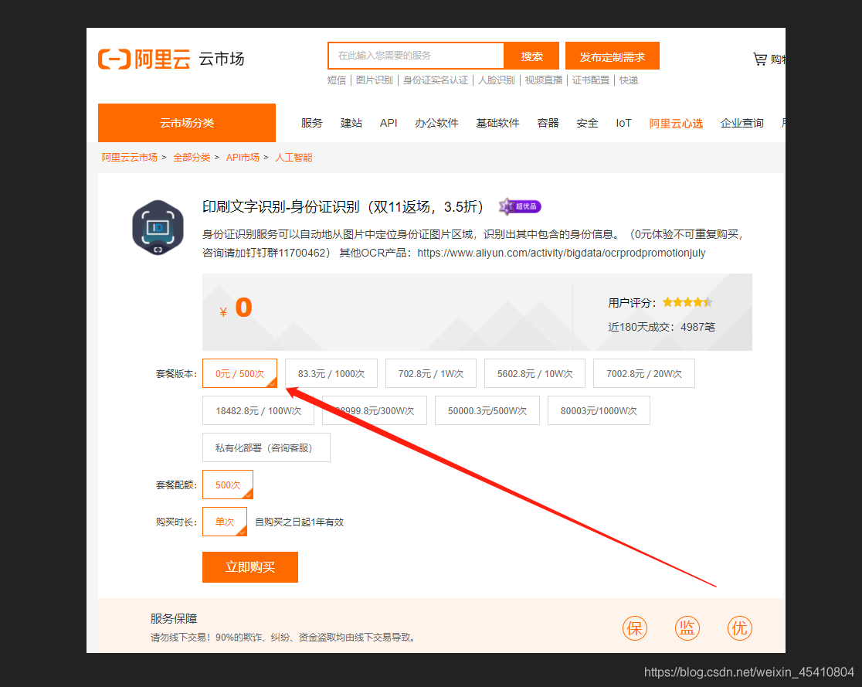Select the 83.3元/1000次 package version
The image size is (862, 687).
click(x=331, y=373)
